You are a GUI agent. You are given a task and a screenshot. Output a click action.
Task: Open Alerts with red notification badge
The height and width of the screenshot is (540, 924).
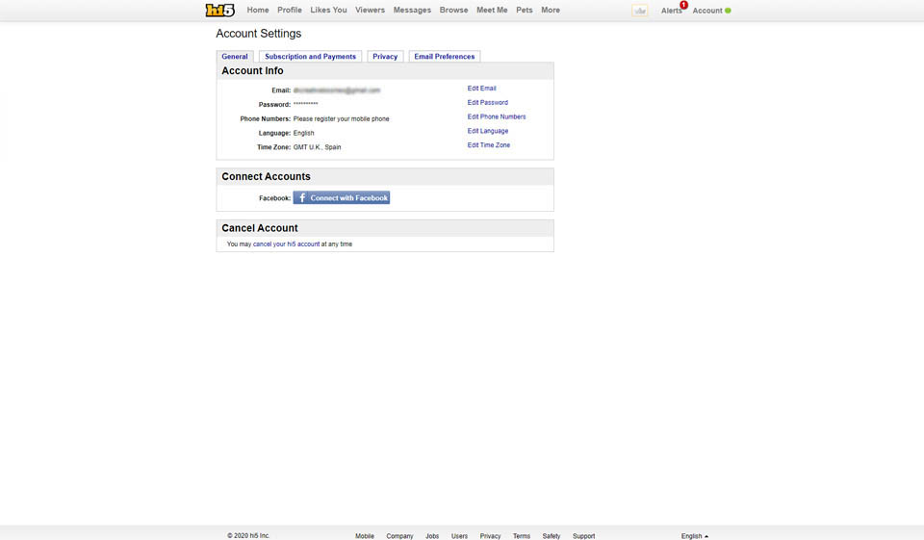pyautogui.click(x=672, y=11)
